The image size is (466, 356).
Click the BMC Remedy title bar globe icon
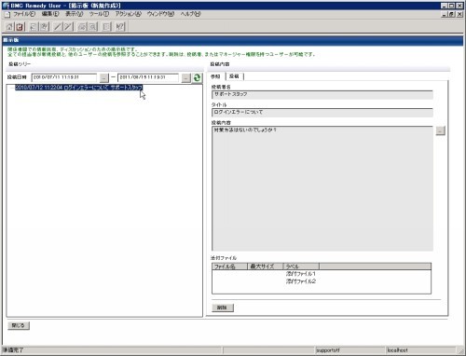tap(6, 6)
